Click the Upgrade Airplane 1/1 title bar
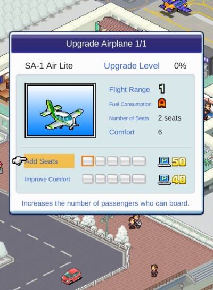The image size is (213, 290). point(106,44)
